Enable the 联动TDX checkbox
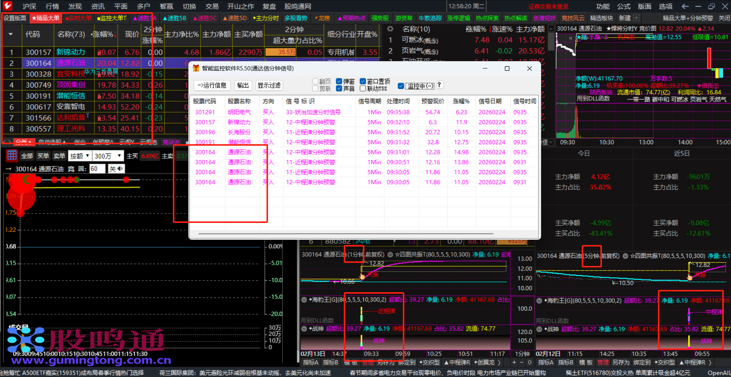The image size is (731, 377). (x=363, y=89)
